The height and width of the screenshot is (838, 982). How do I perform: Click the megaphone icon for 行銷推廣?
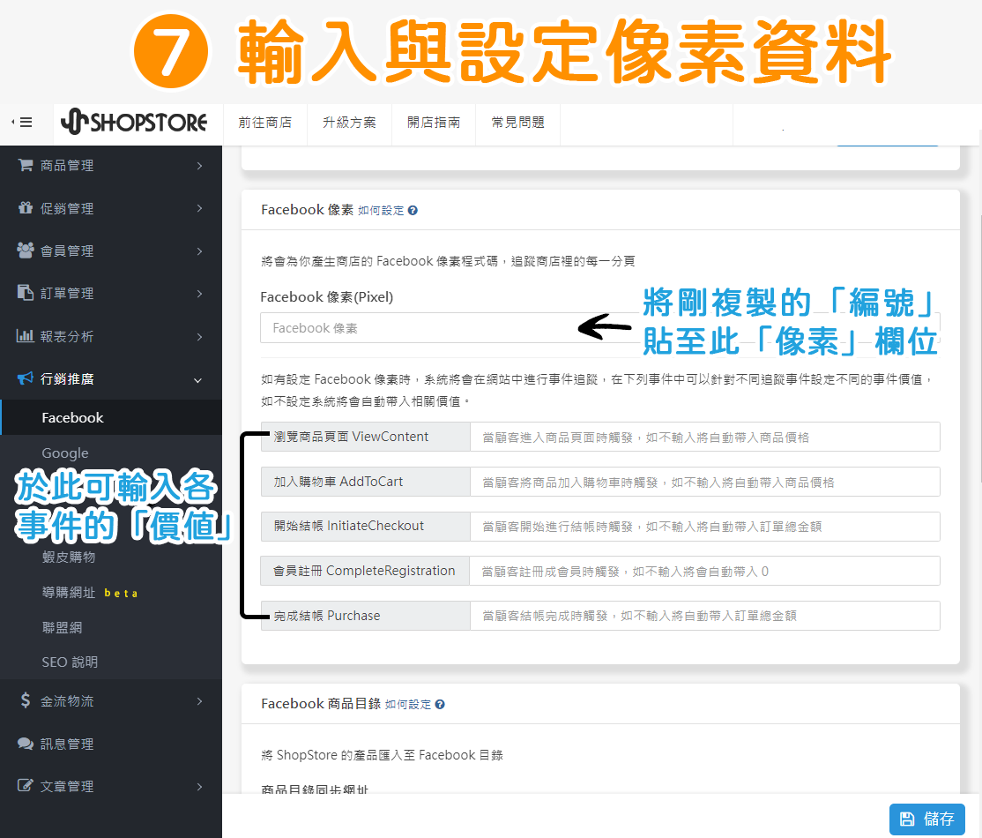click(x=25, y=378)
